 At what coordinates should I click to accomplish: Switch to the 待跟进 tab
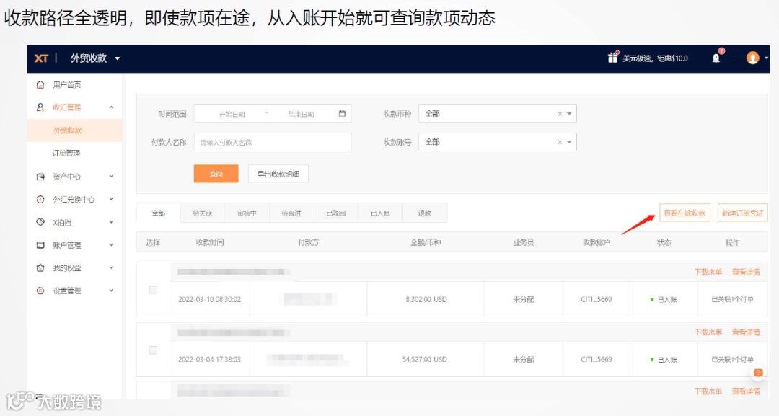click(291, 213)
